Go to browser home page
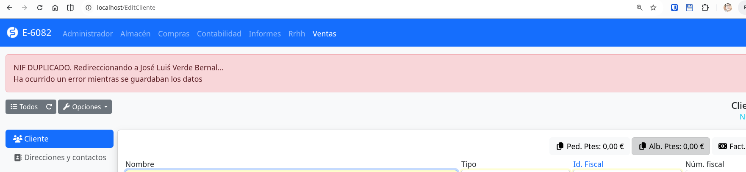The height and width of the screenshot is (172, 746). pos(55,8)
